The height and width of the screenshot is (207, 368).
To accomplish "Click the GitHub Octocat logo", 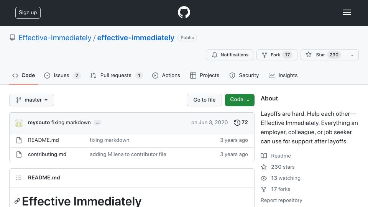I will tap(184, 12).
